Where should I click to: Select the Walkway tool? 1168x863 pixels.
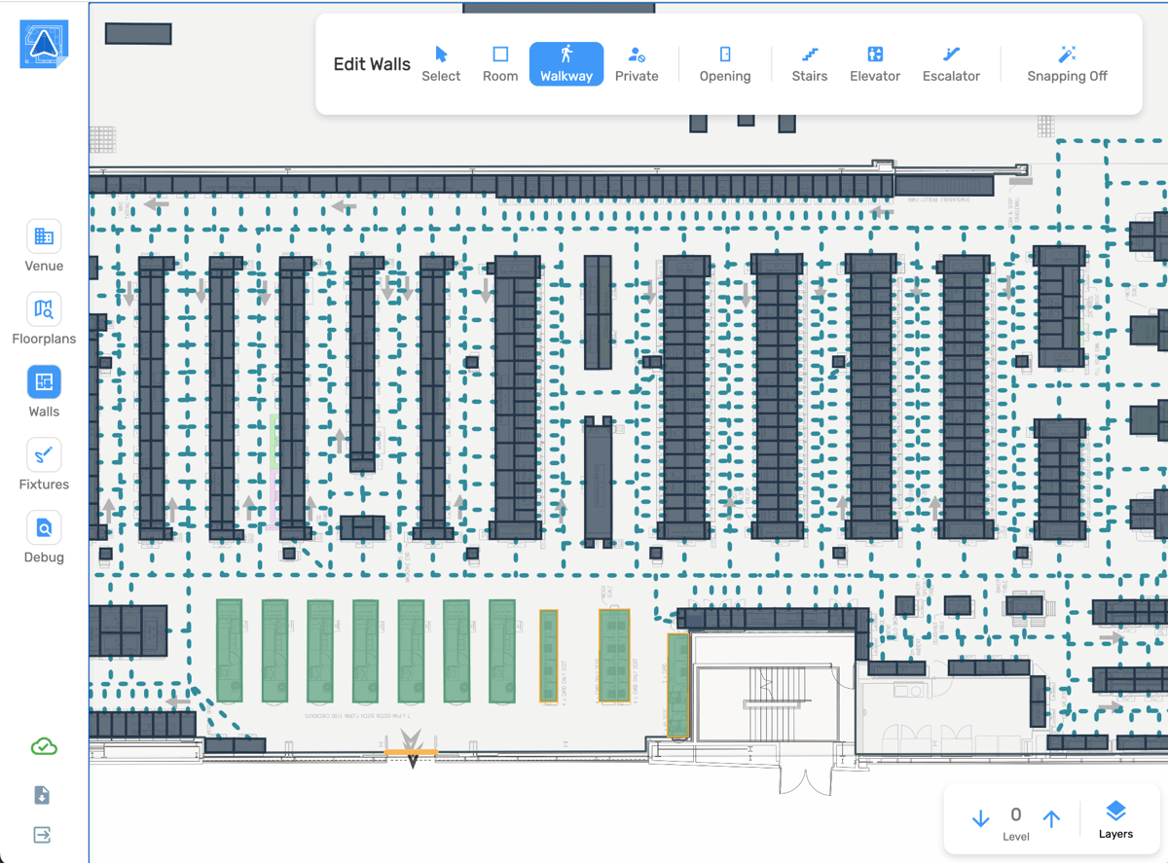point(566,64)
